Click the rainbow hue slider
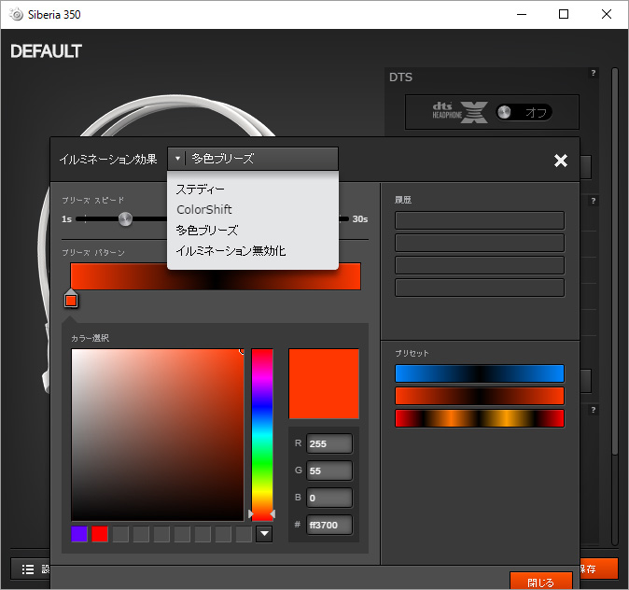This screenshot has width=629, height=590. pos(262,435)
